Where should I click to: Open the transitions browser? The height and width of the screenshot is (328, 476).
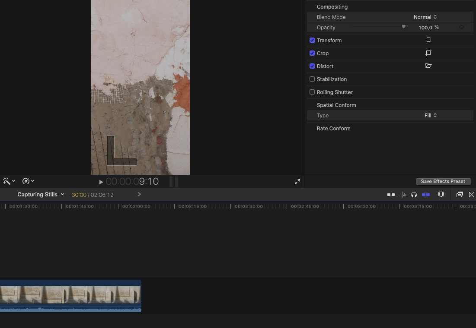(472, 195)
